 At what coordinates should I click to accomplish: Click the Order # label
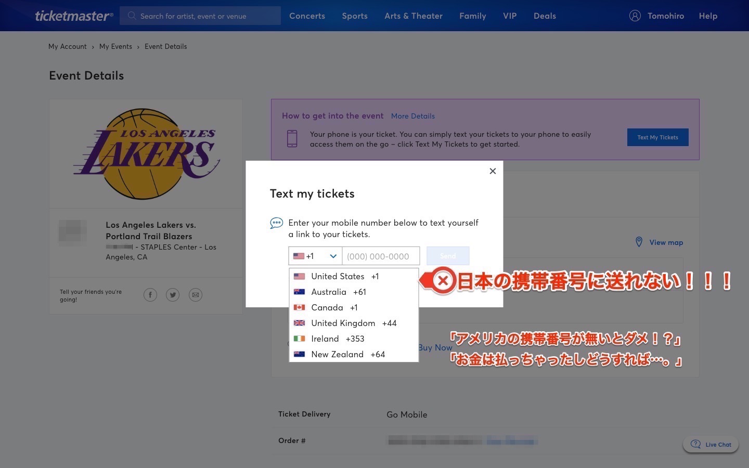(x=292, y=440)
